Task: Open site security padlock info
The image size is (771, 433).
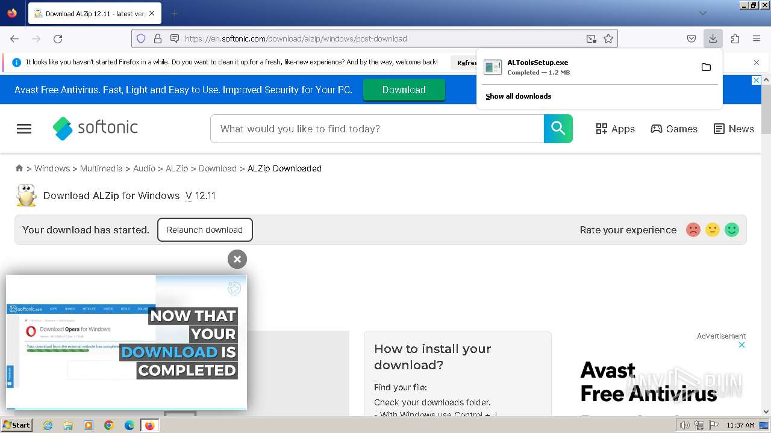Action: [158, 38]
